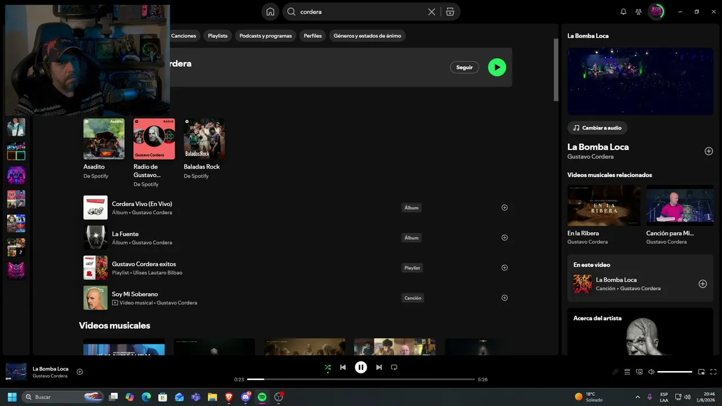
Task: Open Radio de Gustavo Cordera cover
Action: click(x=154, y=139)
